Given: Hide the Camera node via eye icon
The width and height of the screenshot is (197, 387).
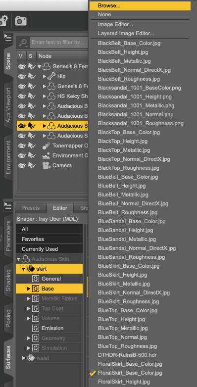Looking at the screenshot, I should click(x=22, y=165).
